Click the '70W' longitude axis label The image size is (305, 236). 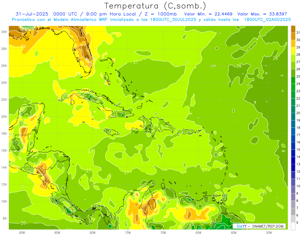coord(163,233)
